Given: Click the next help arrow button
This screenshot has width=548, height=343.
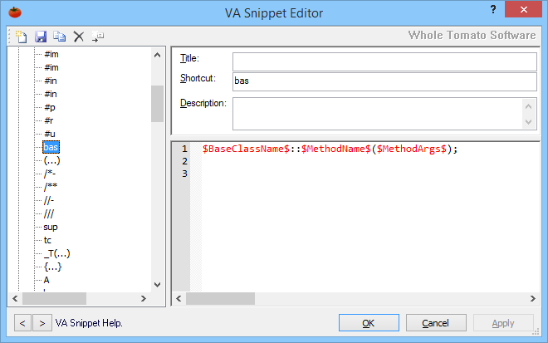Looking at the screenshot, I should (x=42, y=322).
